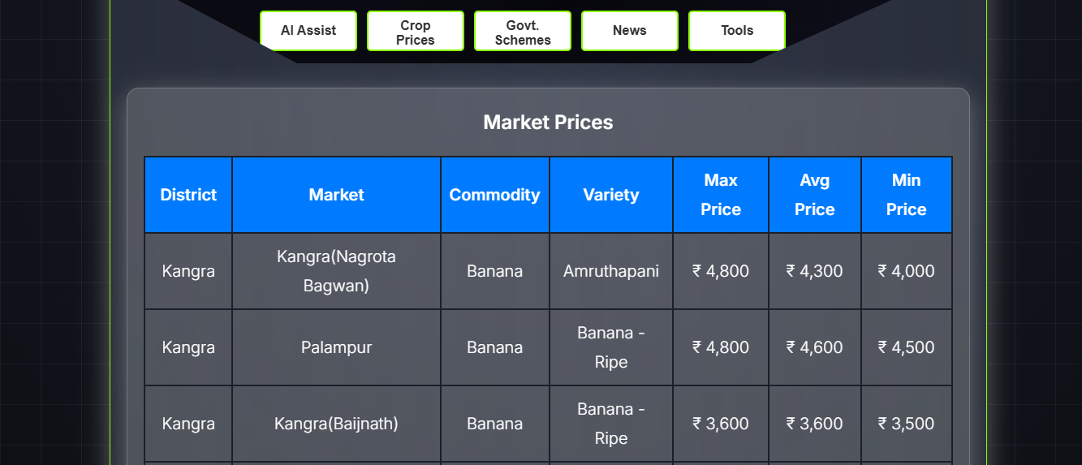The height and width of the screenshot is (465, 1082).
Task: Go to Crop Prices section
Action: [x=416, y=31]
